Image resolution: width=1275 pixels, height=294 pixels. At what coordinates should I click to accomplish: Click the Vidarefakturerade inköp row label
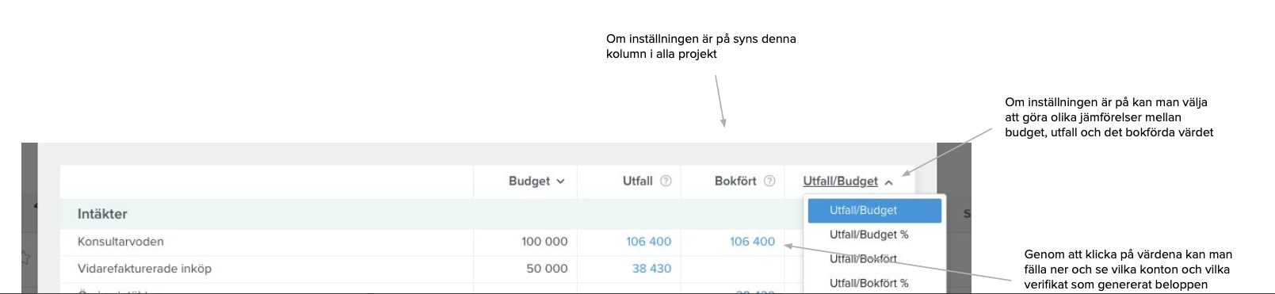[x=144, y=269]
